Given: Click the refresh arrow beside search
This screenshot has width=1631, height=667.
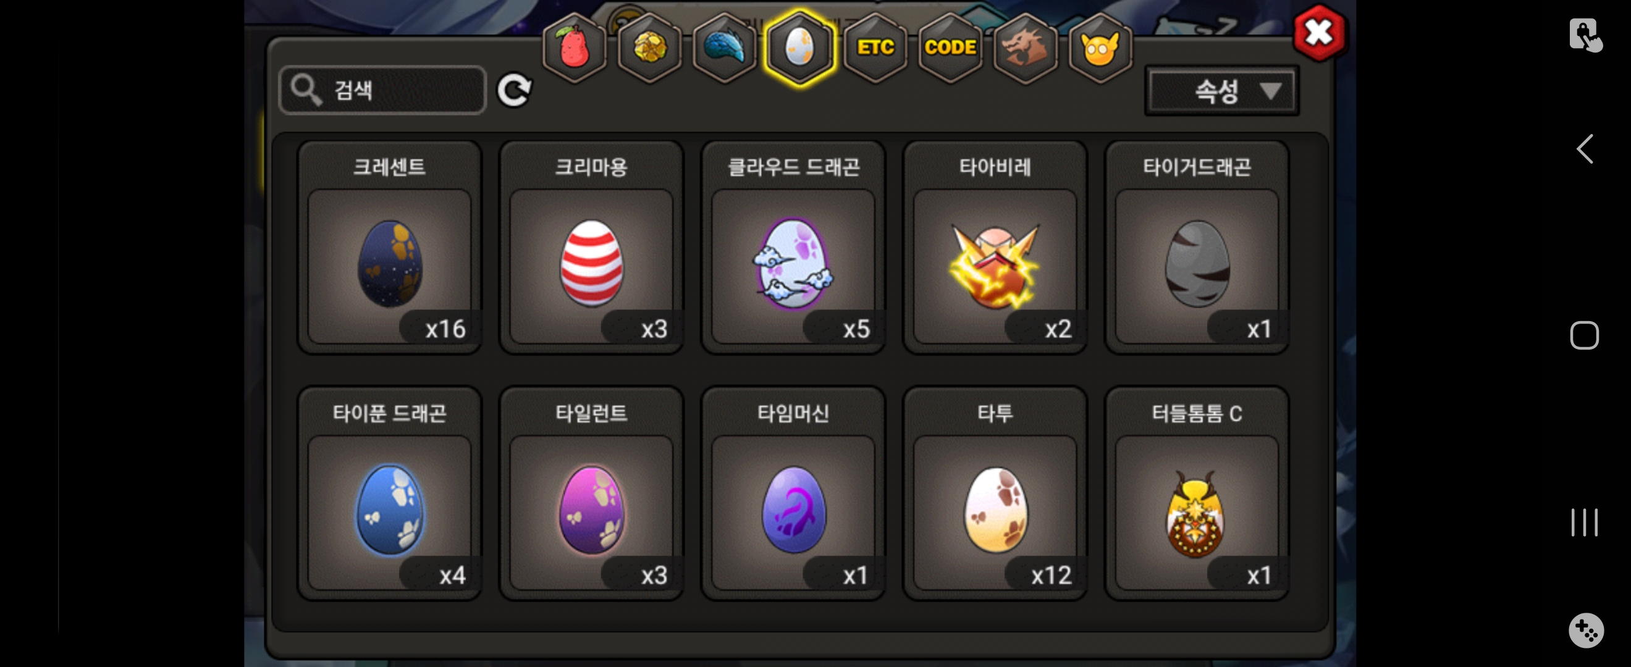Looking at the screenshot, I should click(513, 91).
